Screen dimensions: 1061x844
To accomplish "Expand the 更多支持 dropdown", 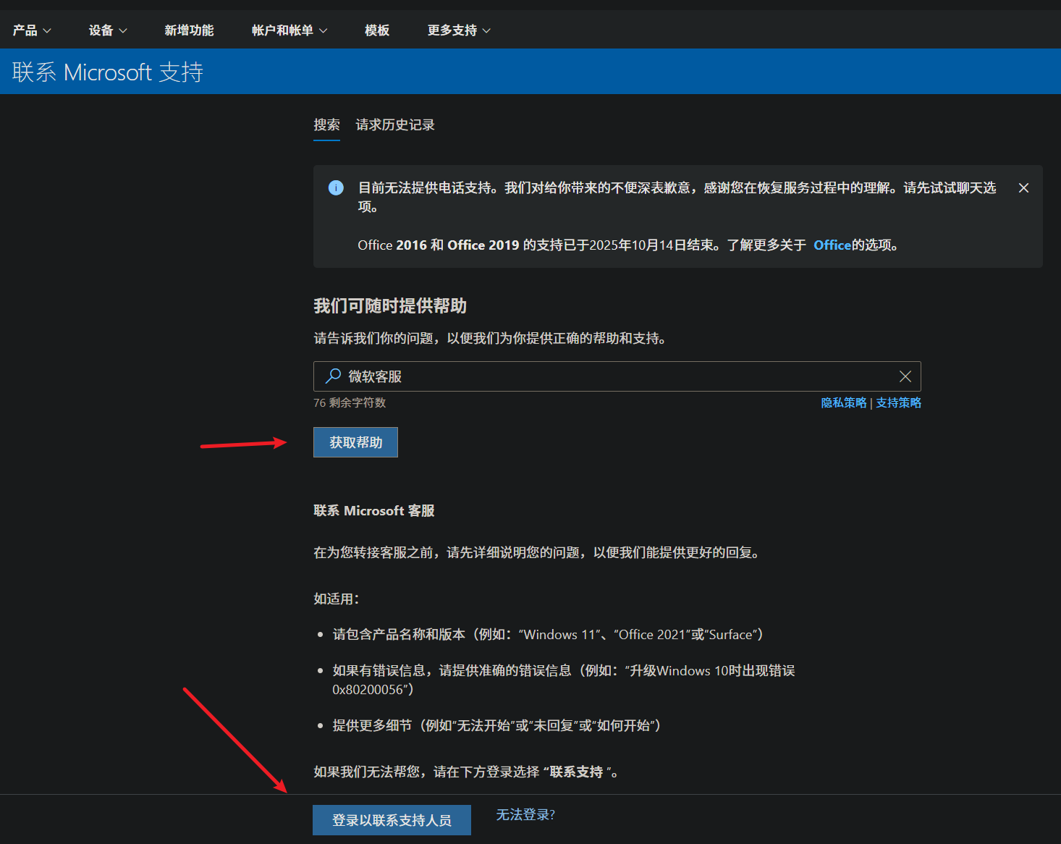I will point(457,30).
